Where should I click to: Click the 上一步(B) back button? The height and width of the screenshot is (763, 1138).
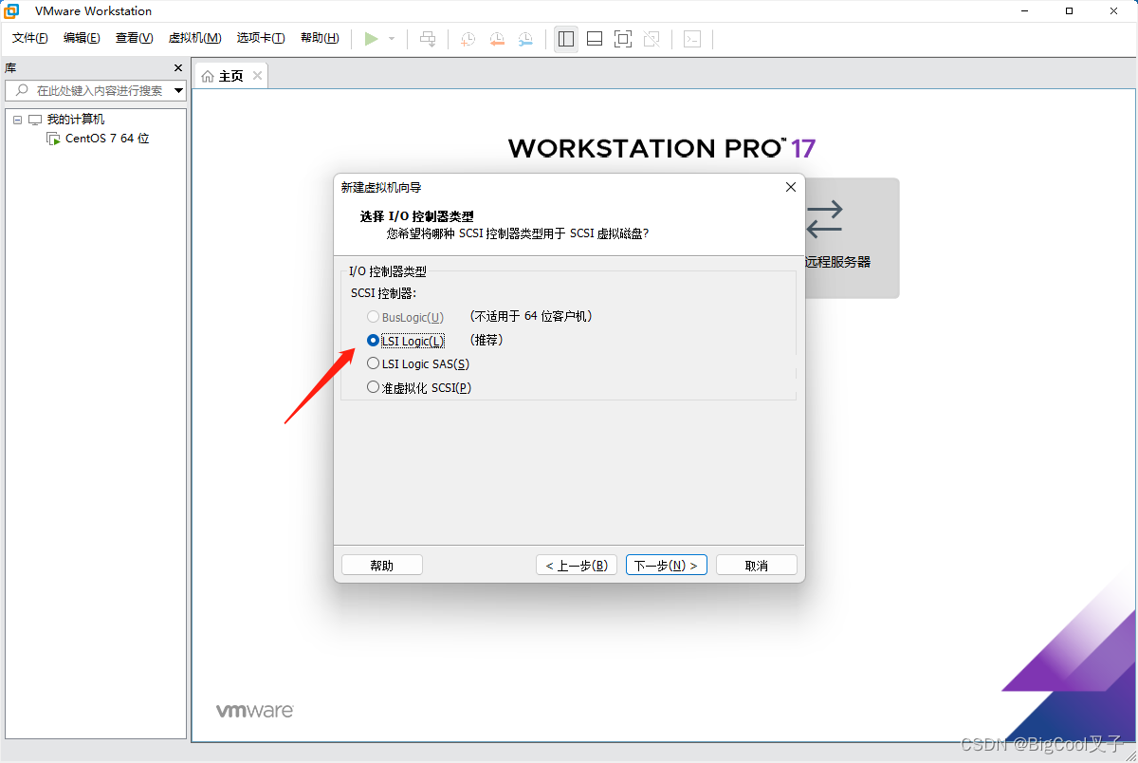click(x=577, y=566)
